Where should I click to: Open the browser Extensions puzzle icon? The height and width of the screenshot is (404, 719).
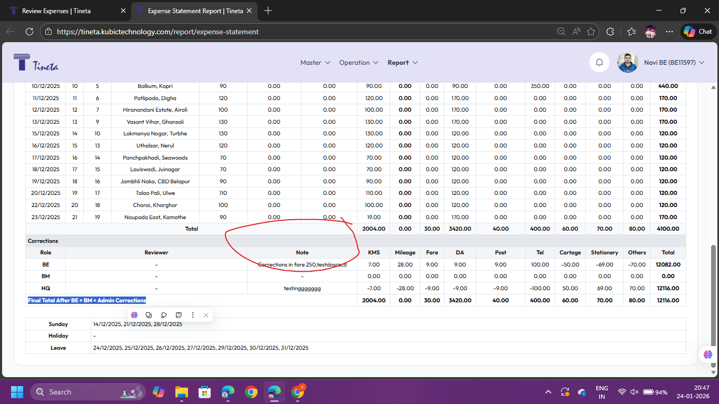(x=610, y=32)
